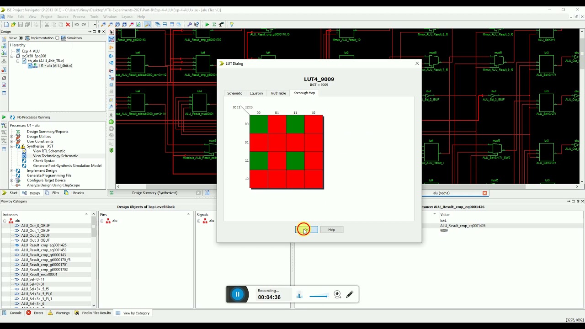
Task: Expand the User Constraints process
Action: [x=12, y=141]
